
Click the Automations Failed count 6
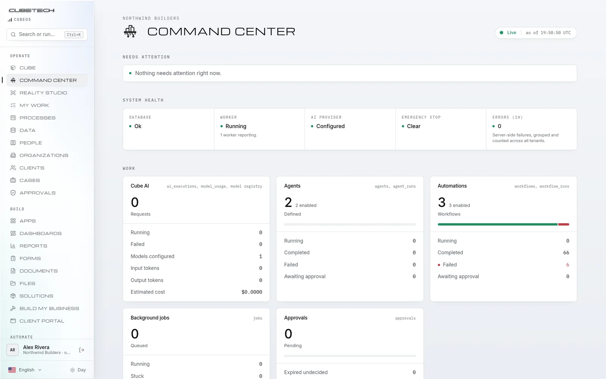coord(567,265)
